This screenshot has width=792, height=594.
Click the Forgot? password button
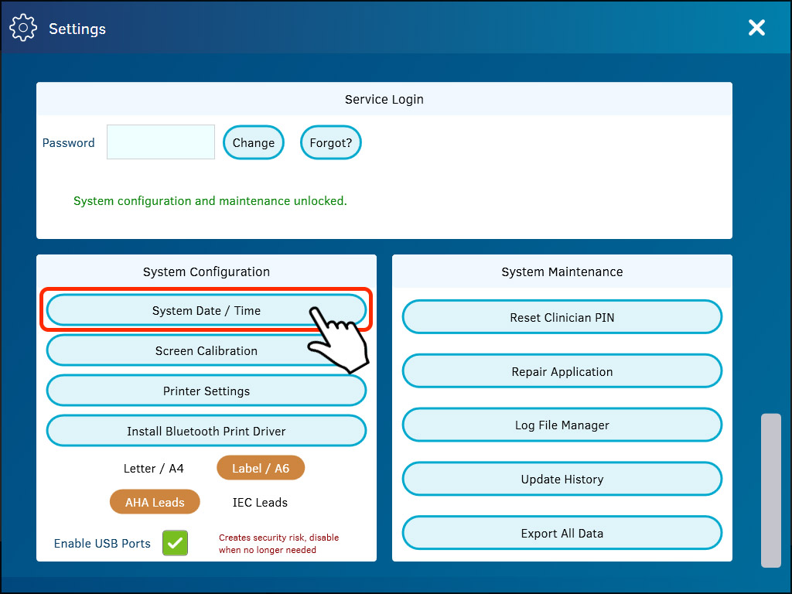330,143
